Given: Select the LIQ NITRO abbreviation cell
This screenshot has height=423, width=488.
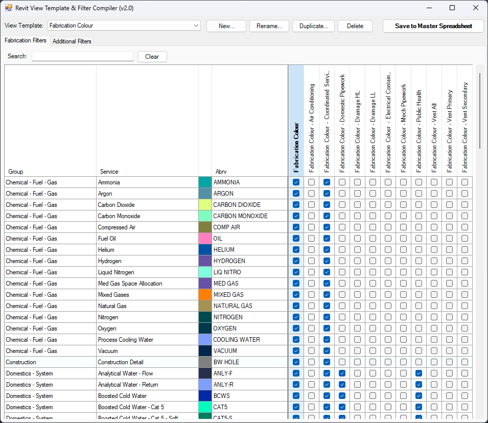Looking at the screenshot, I should tap(250, 272).
